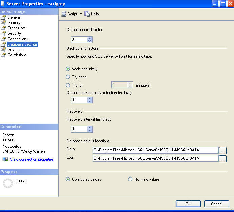Click the Connection section header

[29, 127]
